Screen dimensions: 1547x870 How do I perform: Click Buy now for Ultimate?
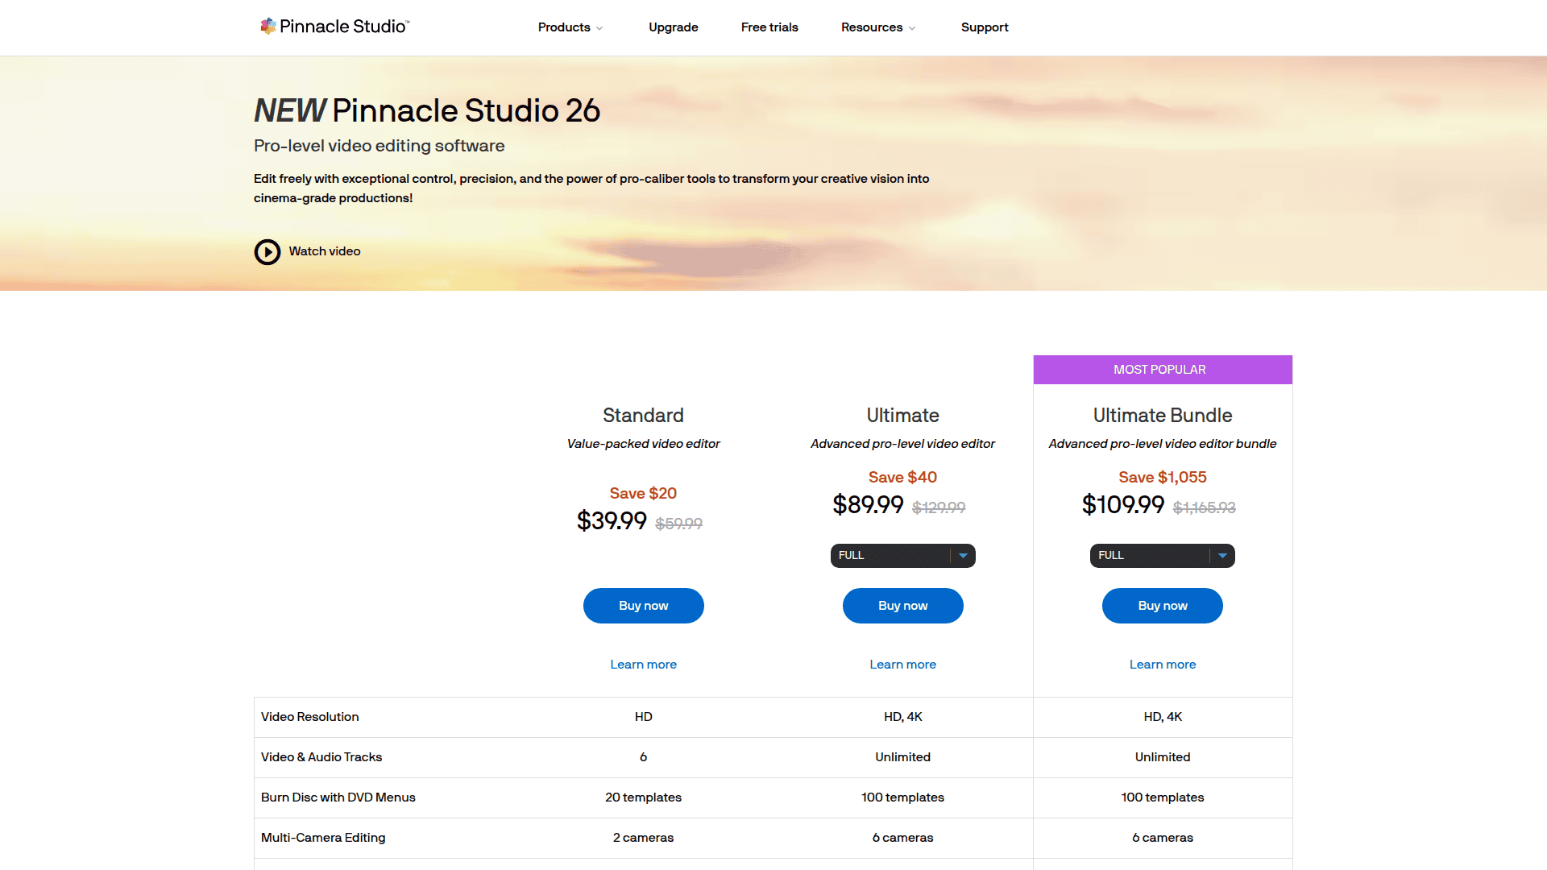(902, 606)
